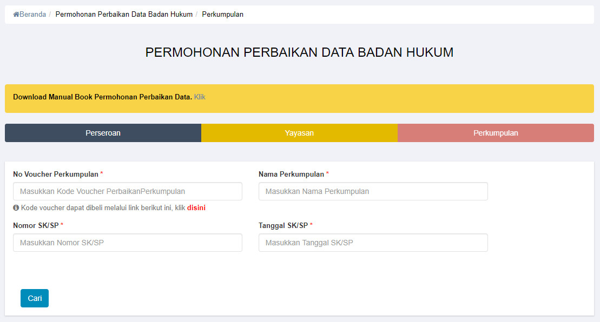
Task: Click the Nama Perkumpulan field label
Action: (x=291, y=174)
